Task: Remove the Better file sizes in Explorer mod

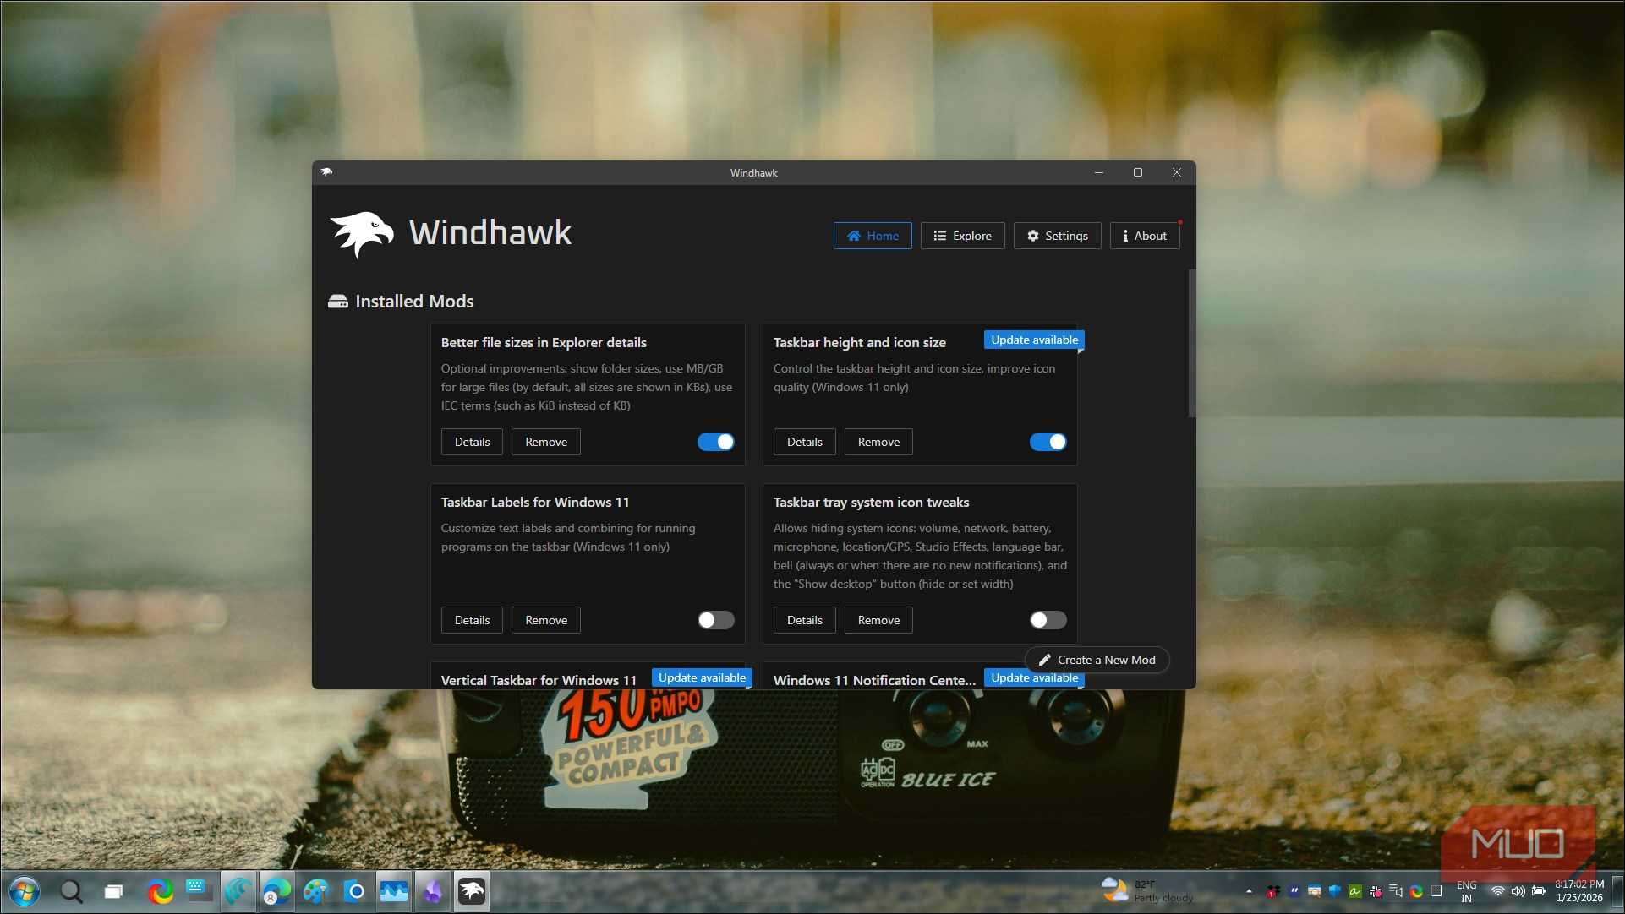Action: tap(546, 442)
